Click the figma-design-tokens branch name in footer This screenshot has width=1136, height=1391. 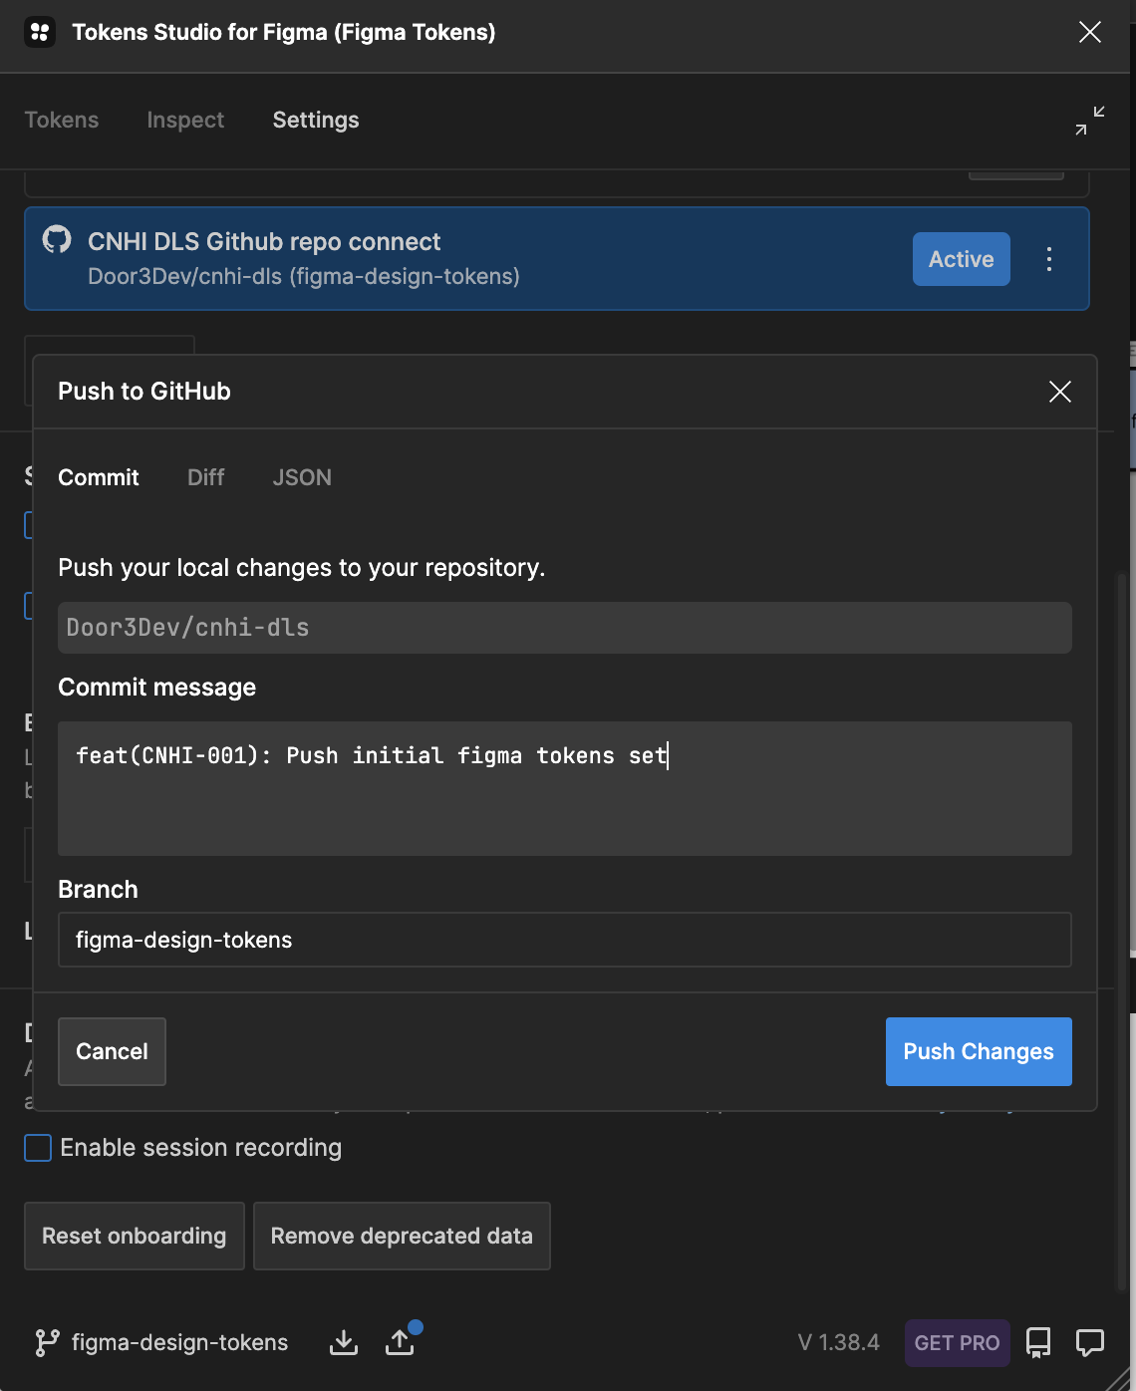tap(180, 1343)
